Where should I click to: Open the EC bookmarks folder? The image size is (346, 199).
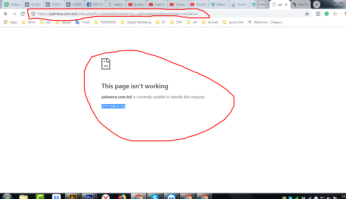click(161, 22)
